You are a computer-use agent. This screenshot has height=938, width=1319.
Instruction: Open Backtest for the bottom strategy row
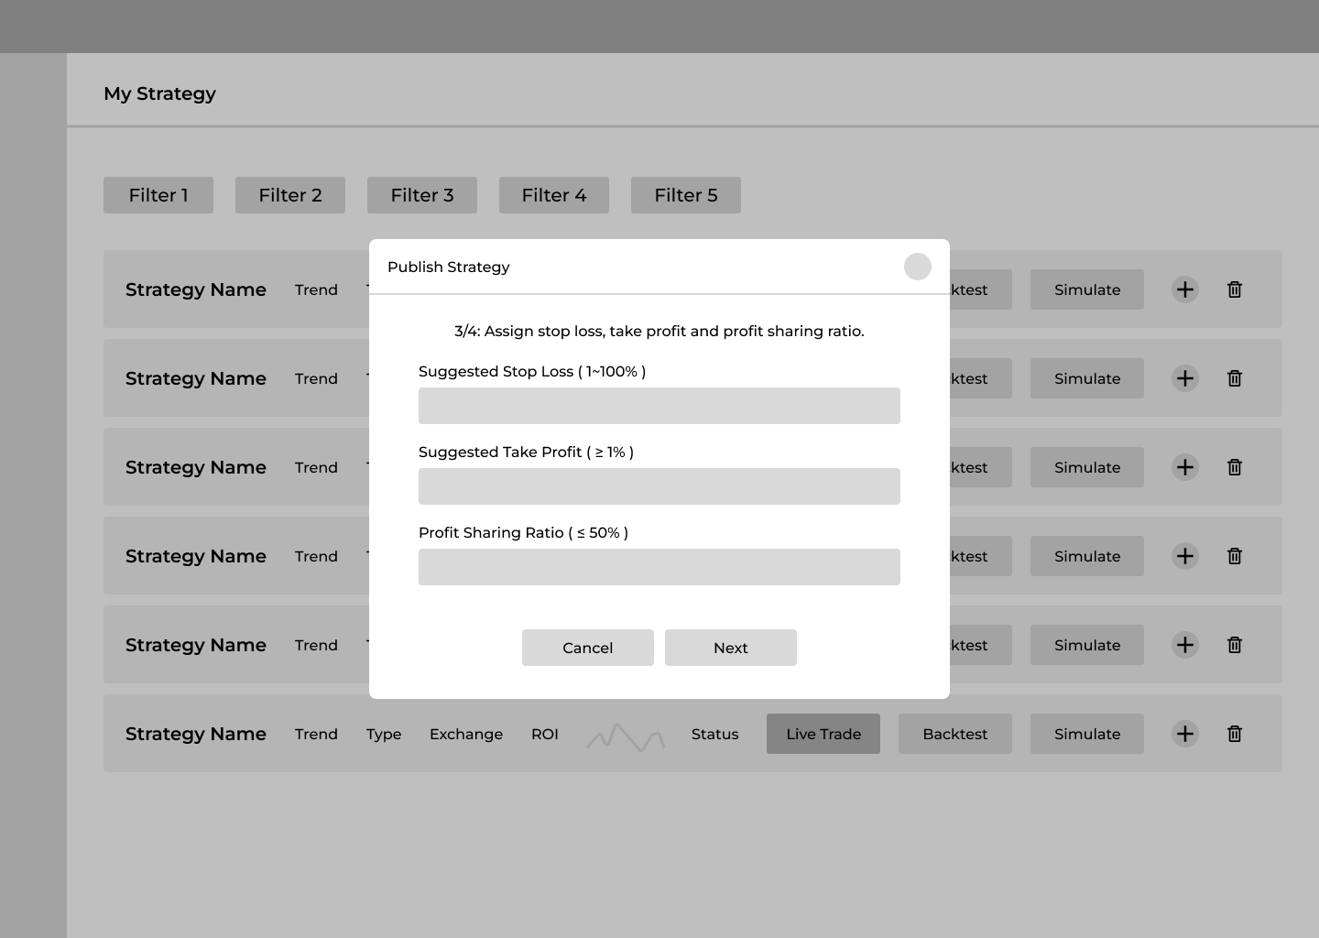[x=954, y=734]
